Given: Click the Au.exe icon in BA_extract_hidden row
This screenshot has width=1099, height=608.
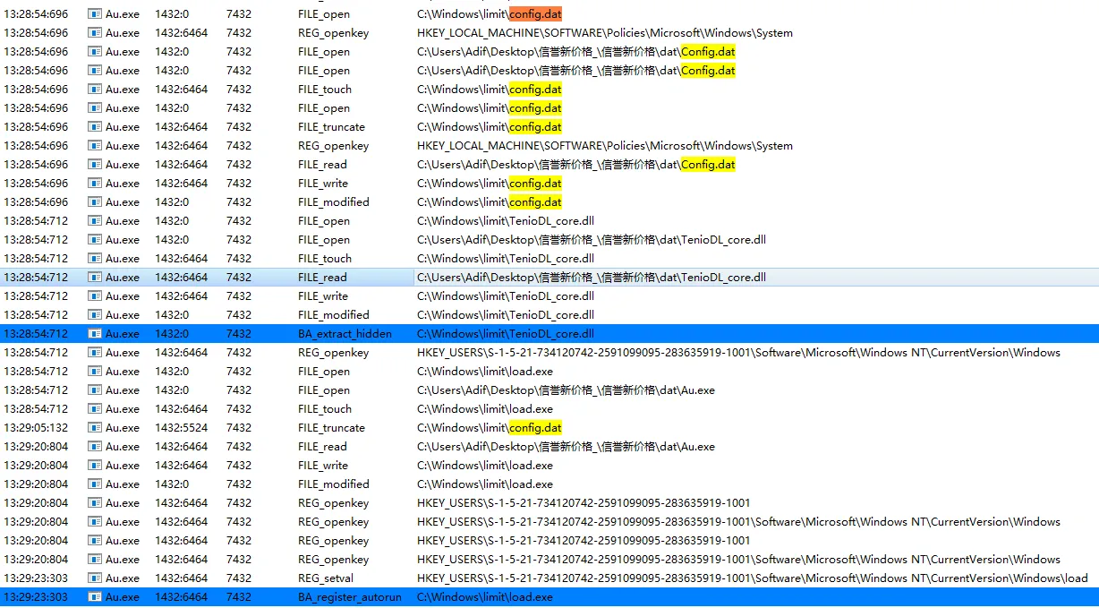Looking at the screenshot, I should (95, 334).
